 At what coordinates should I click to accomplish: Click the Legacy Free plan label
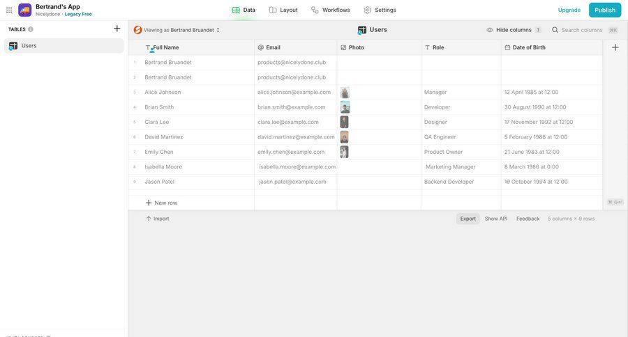click(78, 14)
